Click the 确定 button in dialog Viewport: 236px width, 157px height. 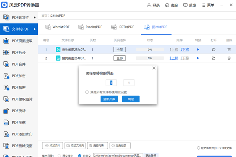click(x=131, y=99)
